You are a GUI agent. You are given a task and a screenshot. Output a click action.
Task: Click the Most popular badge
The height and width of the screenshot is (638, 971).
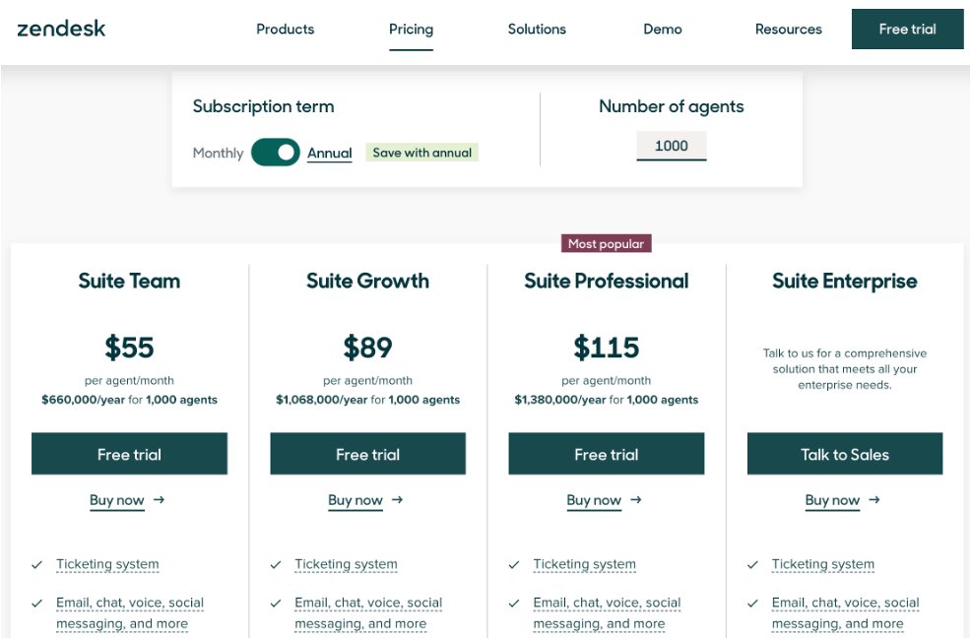(606, 243)
